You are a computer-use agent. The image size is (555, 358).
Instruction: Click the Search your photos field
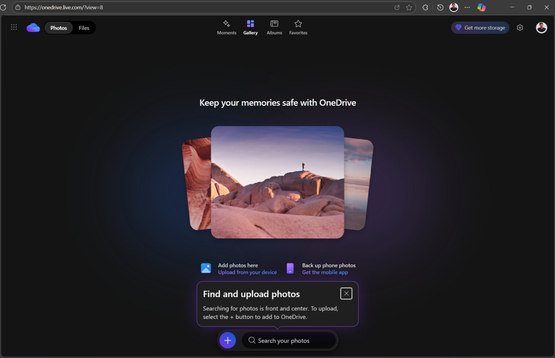[x=289, y=340]
